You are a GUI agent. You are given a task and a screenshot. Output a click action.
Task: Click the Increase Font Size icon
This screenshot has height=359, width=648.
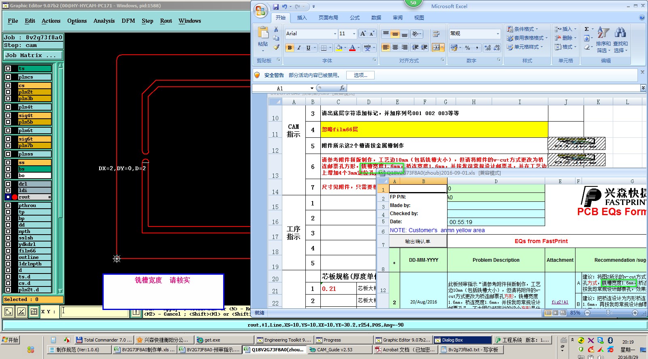click(x=363, y=34)
